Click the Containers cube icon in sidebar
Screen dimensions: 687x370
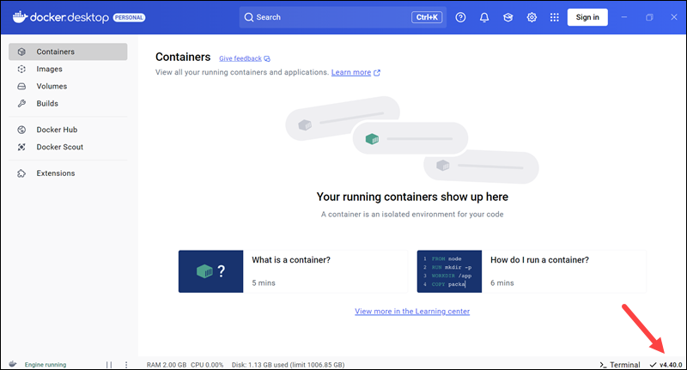tap(21, 52)
